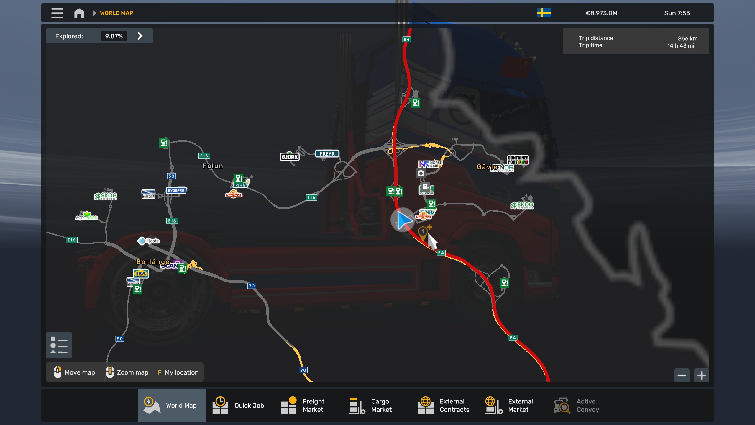Click the FREYR company marker
755x425 pixels.
pos(327,154)
